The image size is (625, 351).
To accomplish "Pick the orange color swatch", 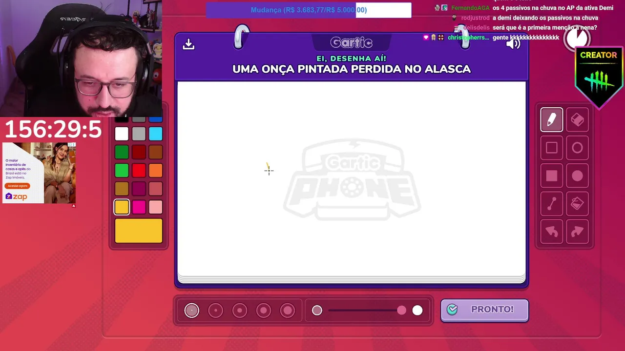I will pos(156,171).
